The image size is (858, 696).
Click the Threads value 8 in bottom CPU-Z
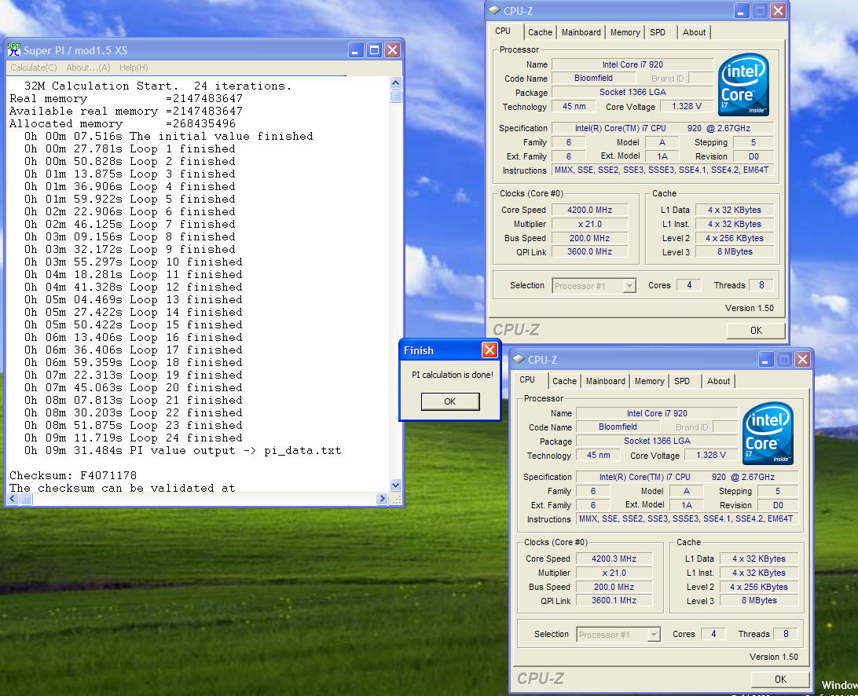click(x=786, y=634)
